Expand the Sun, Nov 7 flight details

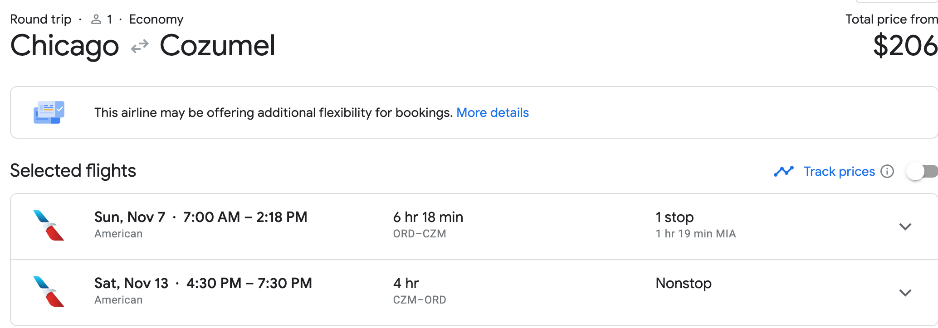tap(905, 227)
